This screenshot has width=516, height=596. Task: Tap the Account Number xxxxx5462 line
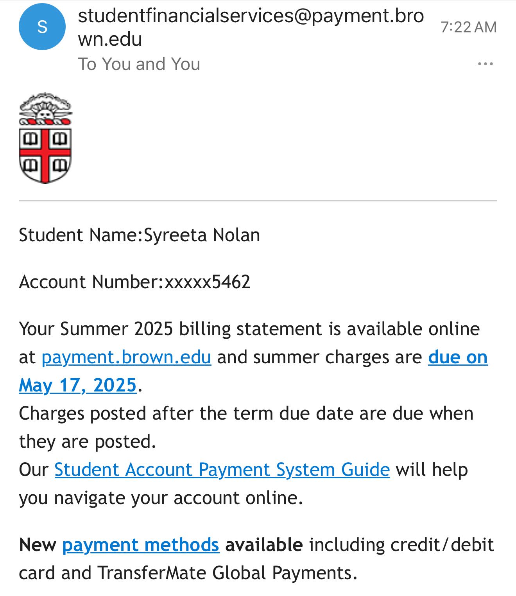click(134, 282)
